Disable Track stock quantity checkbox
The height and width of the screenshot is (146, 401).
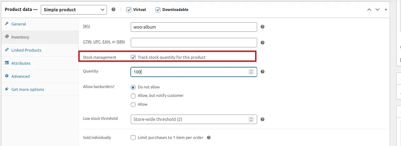tap(133, 57)
